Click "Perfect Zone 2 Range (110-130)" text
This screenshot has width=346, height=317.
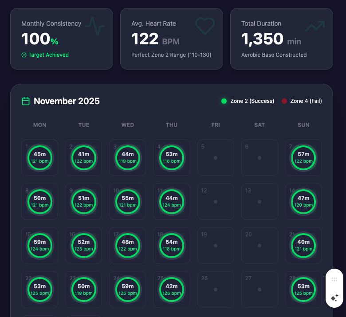click(171, 55)
